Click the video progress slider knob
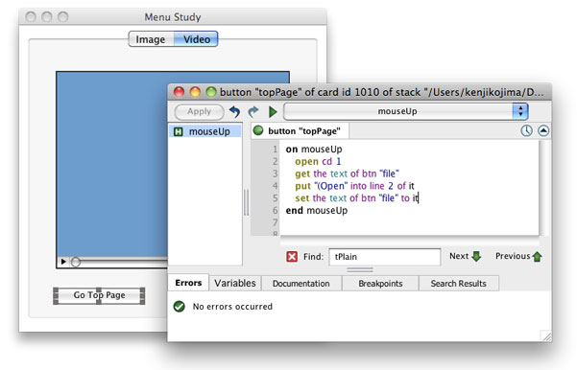This screenshot has width=577, height=370. pyautogui.click(x=76, y=262)
